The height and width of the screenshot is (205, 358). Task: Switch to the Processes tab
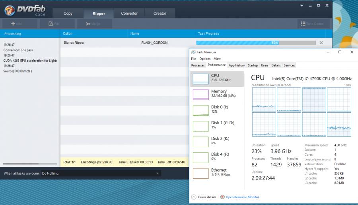[x=198, y=65]
